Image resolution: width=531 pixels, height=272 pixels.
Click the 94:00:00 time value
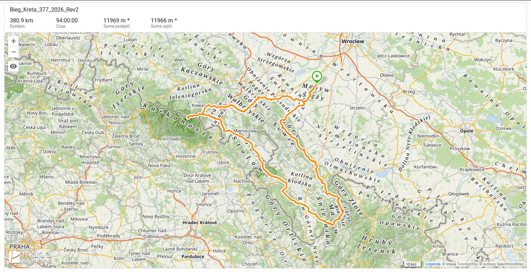[x=67, y=20]
